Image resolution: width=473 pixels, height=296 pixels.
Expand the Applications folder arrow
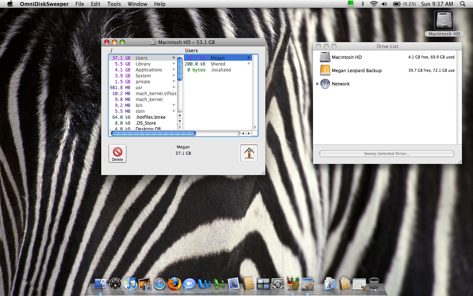pos(174,70)
